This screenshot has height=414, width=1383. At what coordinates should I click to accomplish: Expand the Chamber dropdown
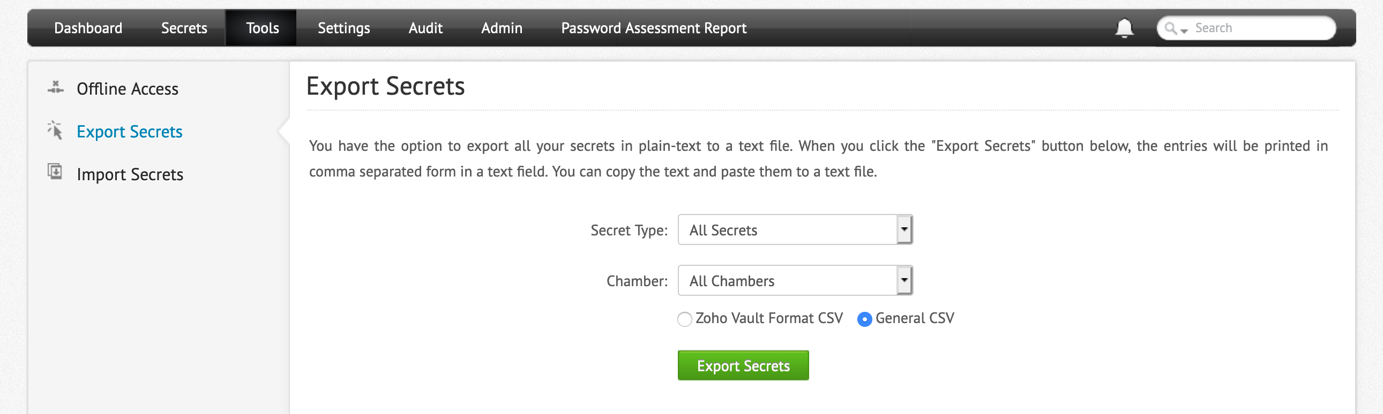(904, 281)
